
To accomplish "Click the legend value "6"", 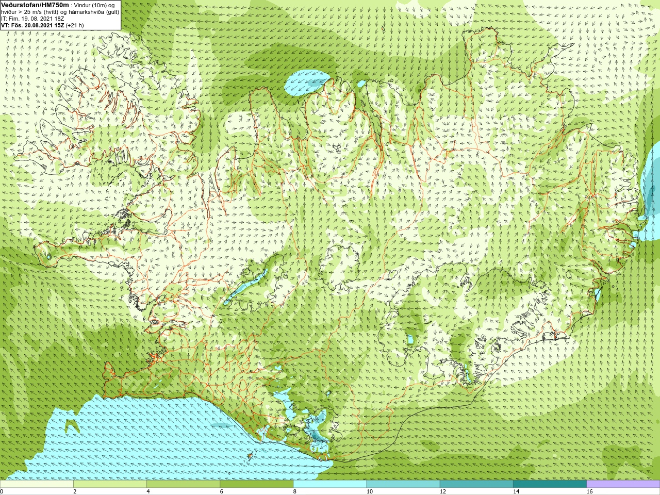I will coord(221,492).
